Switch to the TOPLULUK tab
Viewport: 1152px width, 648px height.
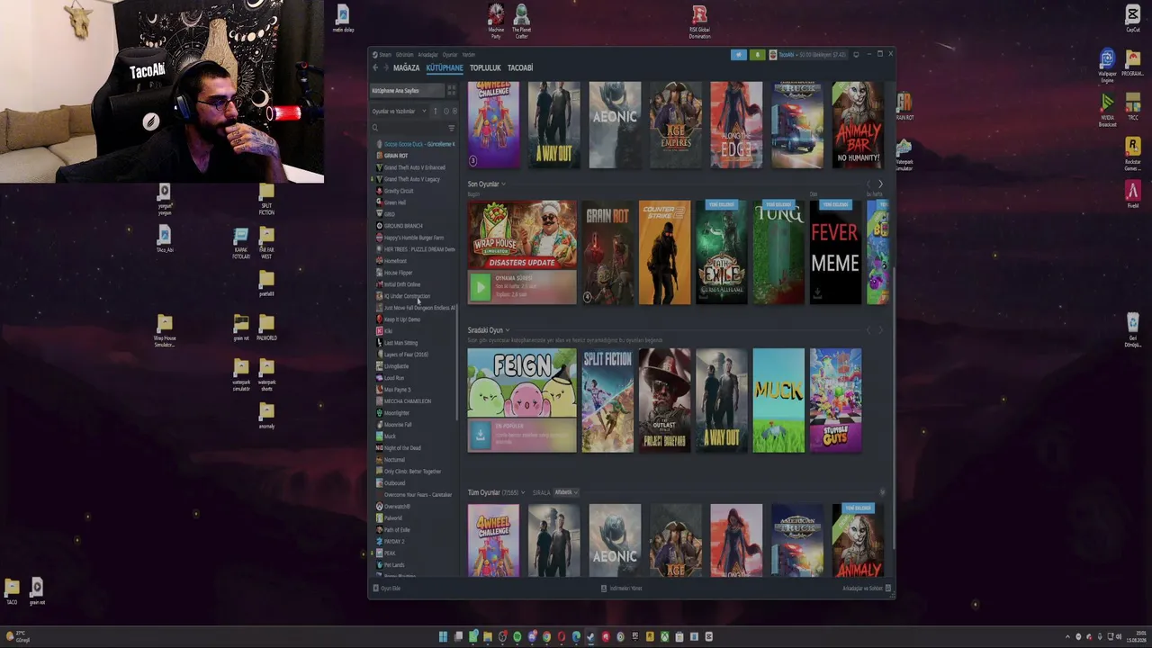click(x=485, y=68)
